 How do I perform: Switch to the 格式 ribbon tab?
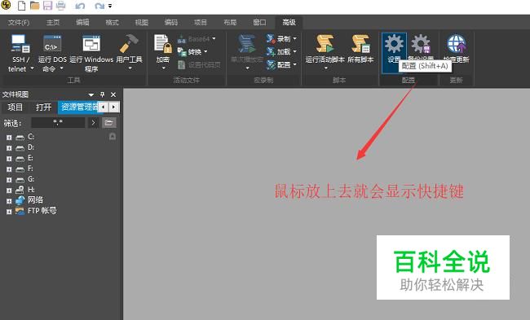point(112,23)
